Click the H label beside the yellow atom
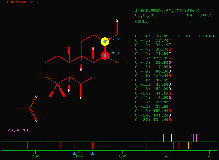 [x=93, y=49]
